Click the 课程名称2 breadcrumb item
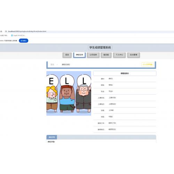 [66, 65]
